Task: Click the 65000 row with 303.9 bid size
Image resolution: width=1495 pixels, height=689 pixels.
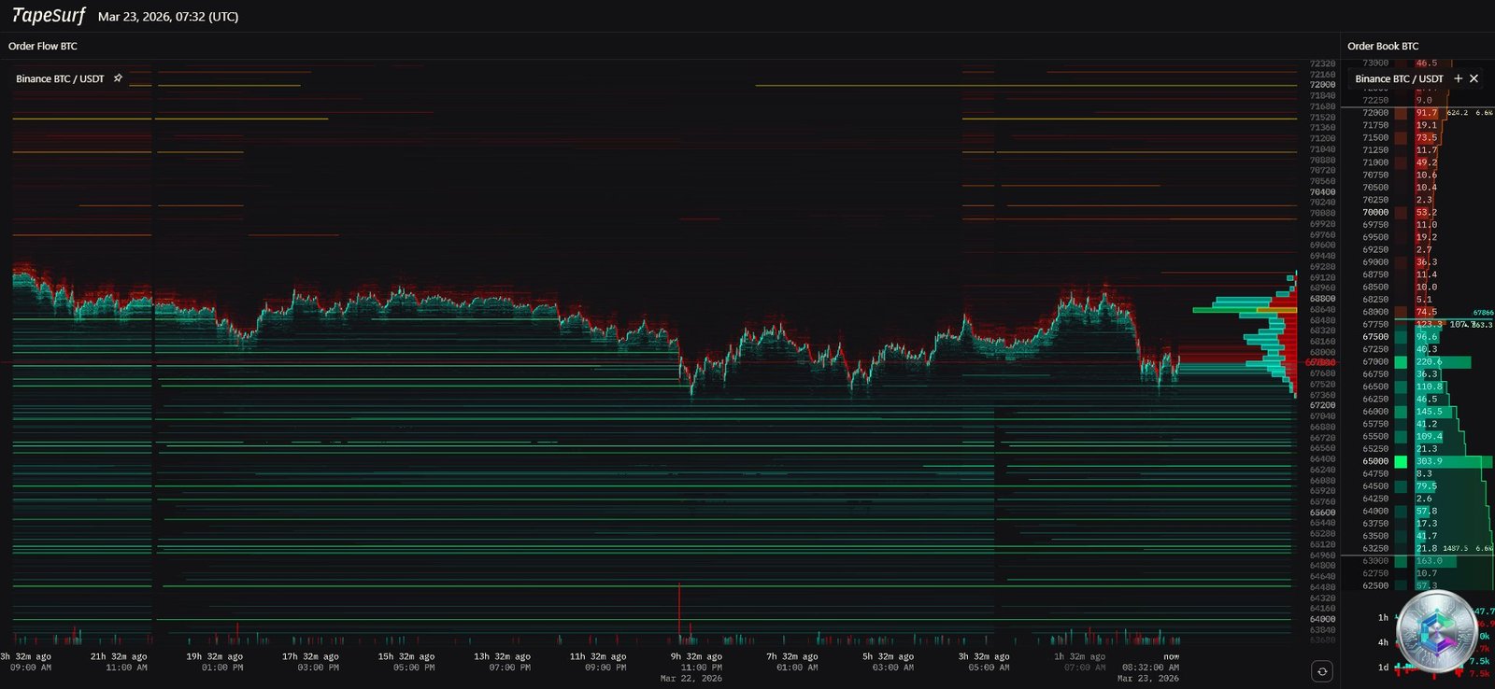Action: 1417,461
